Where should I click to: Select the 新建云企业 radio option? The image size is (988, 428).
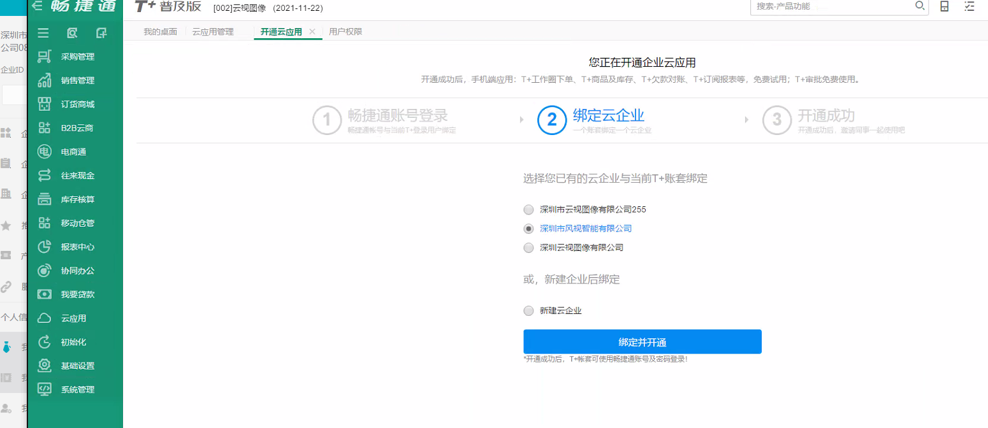click(528, 311)
